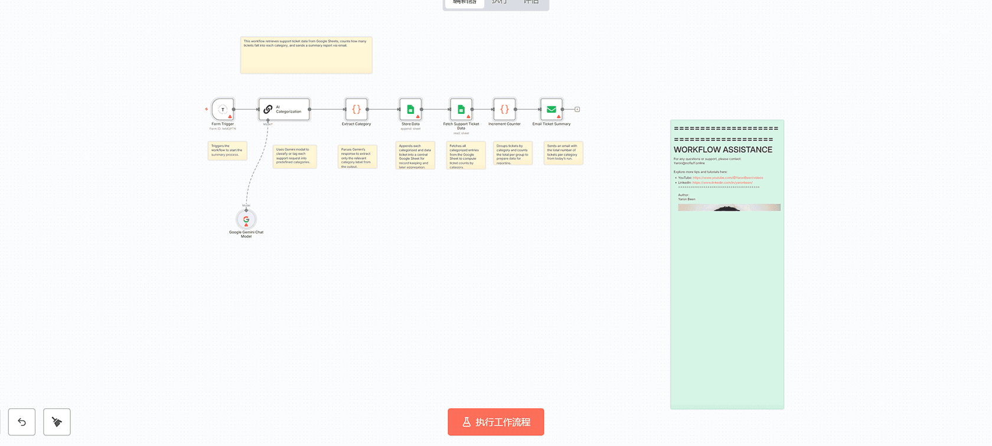Click the Increment Counter code node

point(504,109)
